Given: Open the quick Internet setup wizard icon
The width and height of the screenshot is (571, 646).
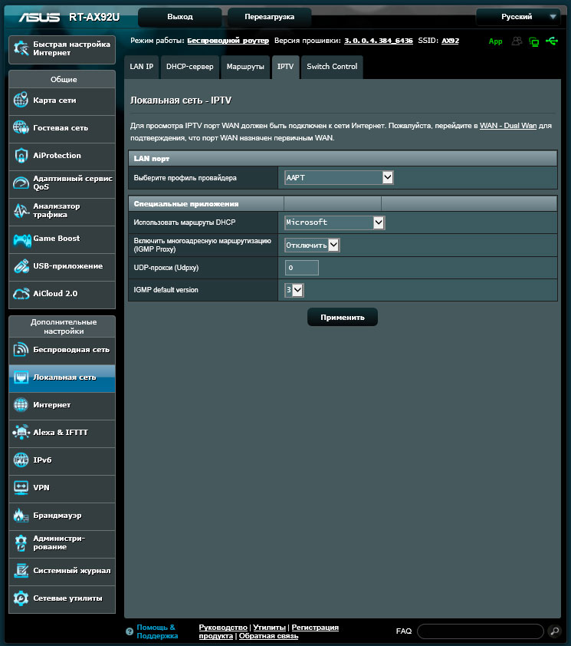Looking at the screenshot, I should 21,48.
